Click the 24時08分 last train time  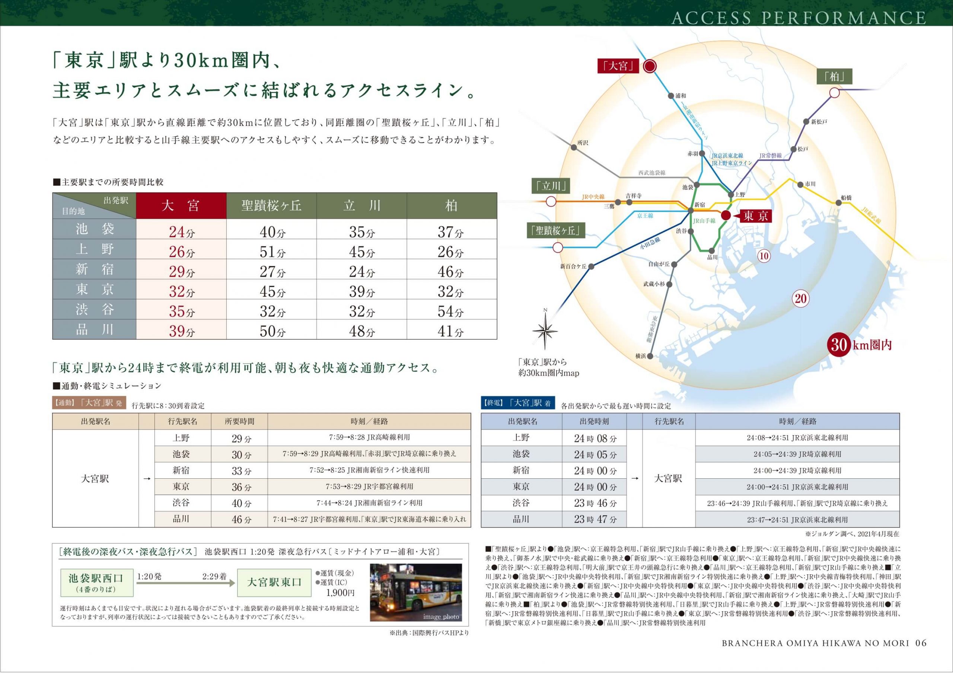[595, 438]
